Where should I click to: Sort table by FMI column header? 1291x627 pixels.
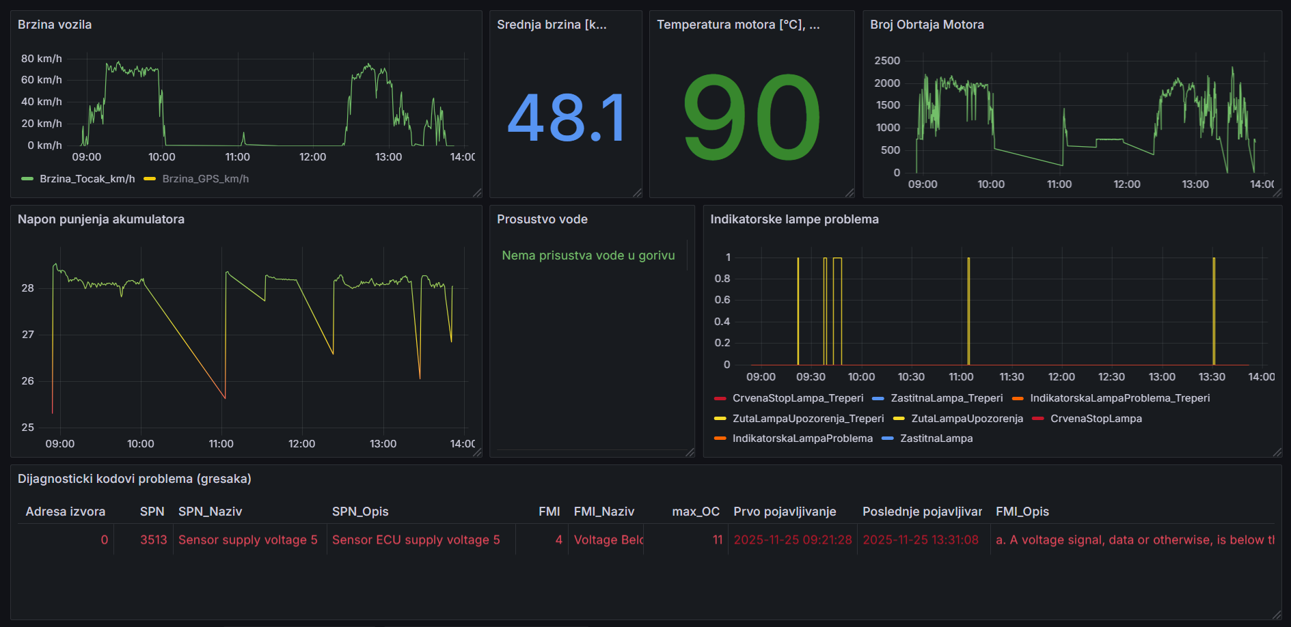(x=549, y=512)
